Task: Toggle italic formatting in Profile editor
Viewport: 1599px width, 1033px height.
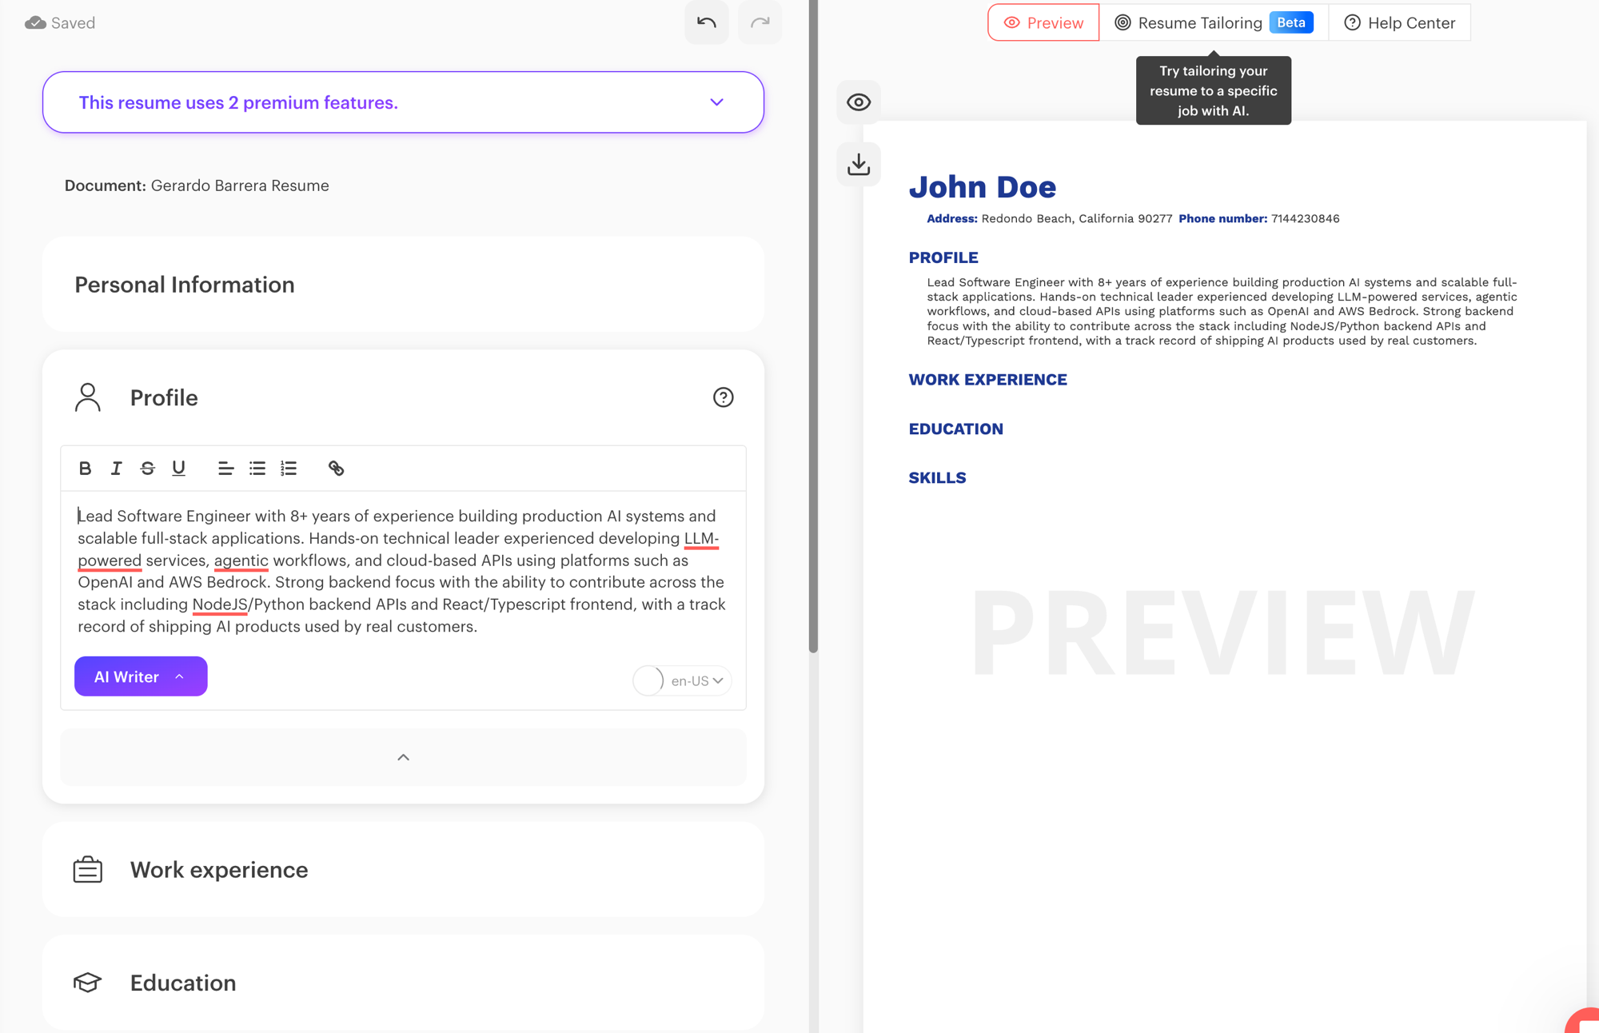Action: [x=116, y=469]
